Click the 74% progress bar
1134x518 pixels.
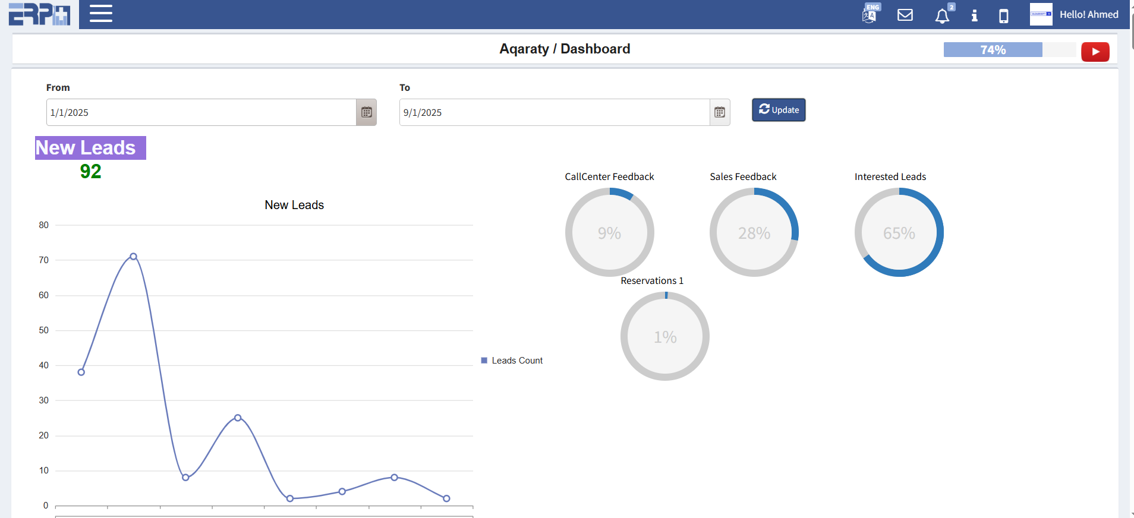click(x=993, y=50)
